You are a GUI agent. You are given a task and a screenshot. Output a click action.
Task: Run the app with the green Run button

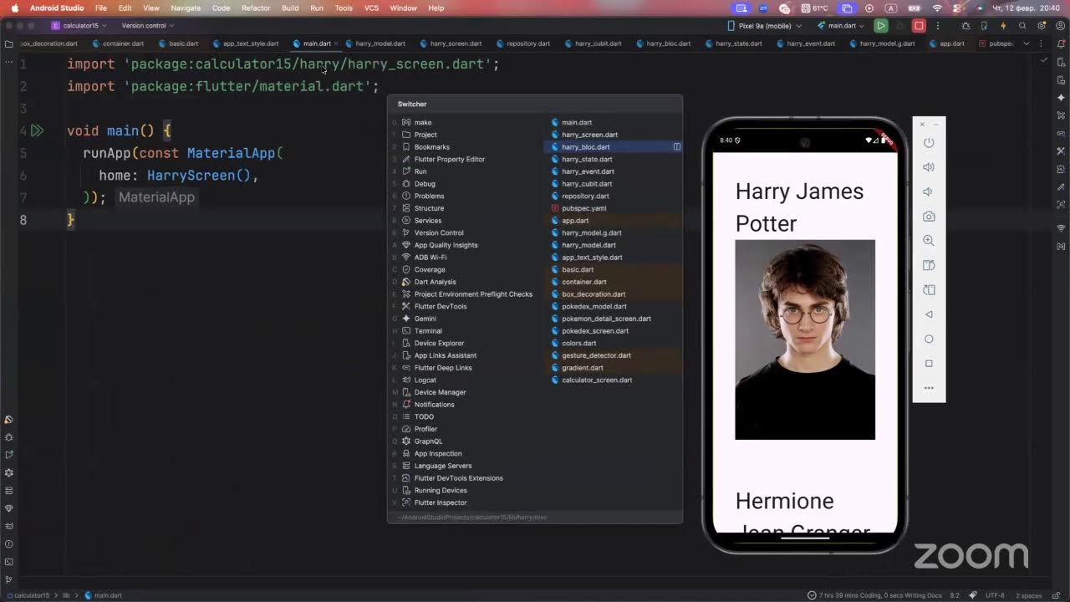[881, 26]
